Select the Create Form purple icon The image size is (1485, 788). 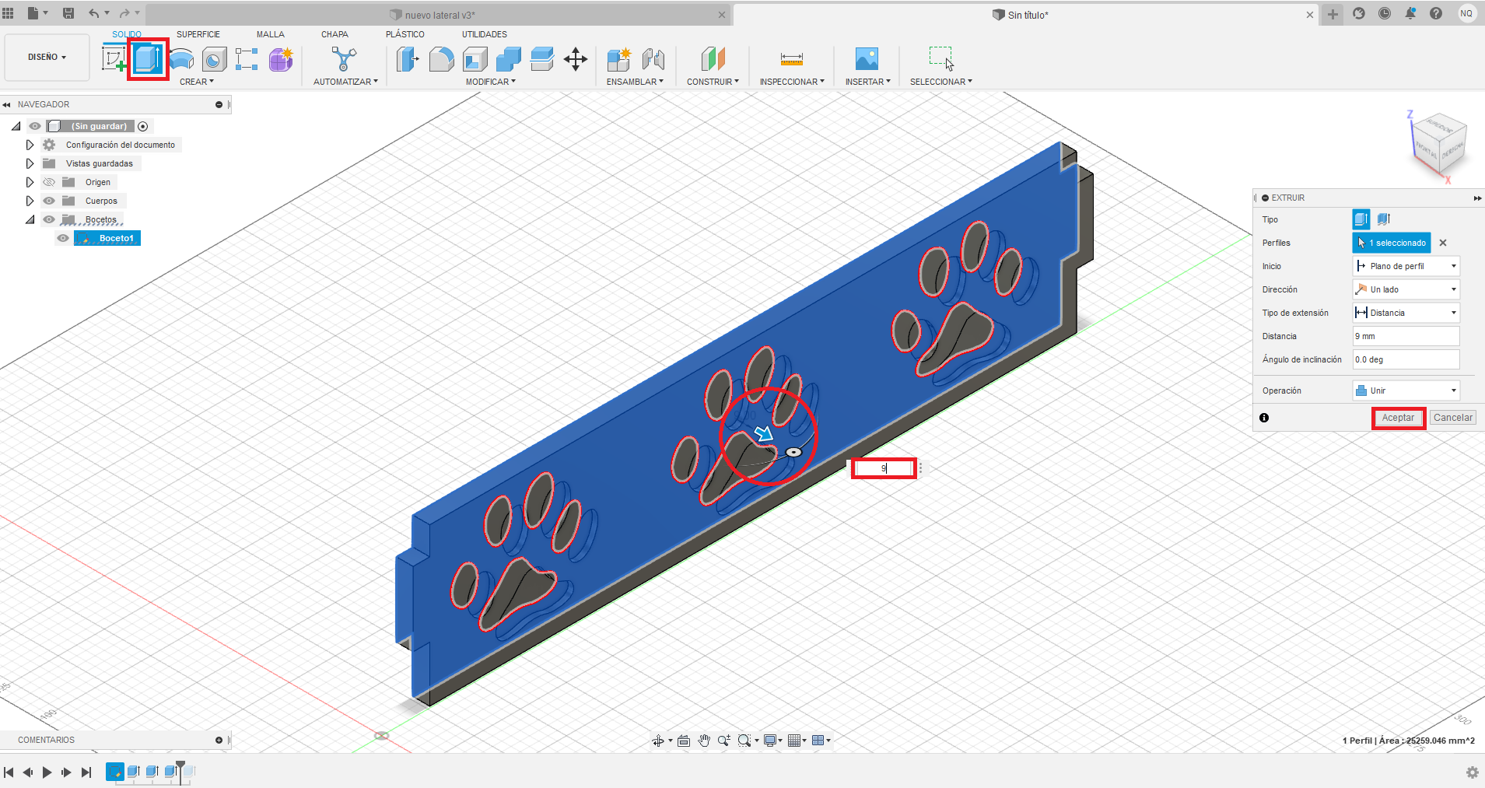pyautogui.click(x=281, y=59)
